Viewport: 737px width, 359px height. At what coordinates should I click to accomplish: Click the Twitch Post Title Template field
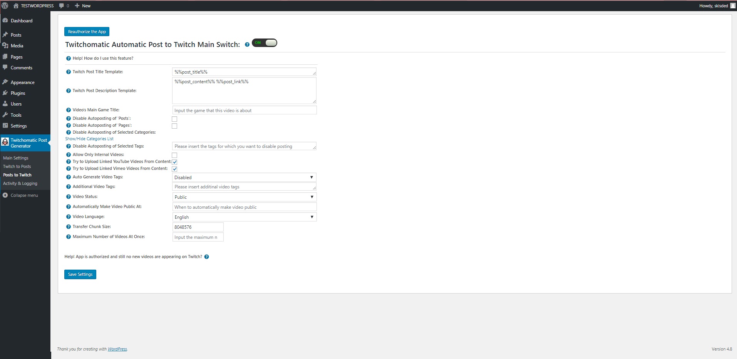pyautogui.click(x=245, y=72)
